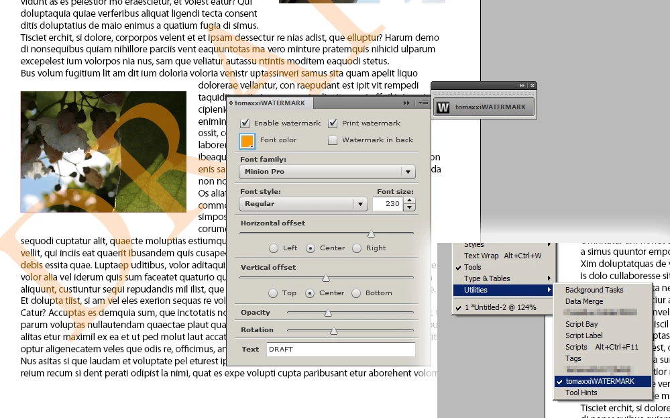Select the Bottom vertical alignment radio

(x=356, y=293)
